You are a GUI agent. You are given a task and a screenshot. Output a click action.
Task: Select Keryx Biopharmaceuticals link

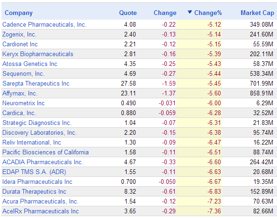point(38,54)
